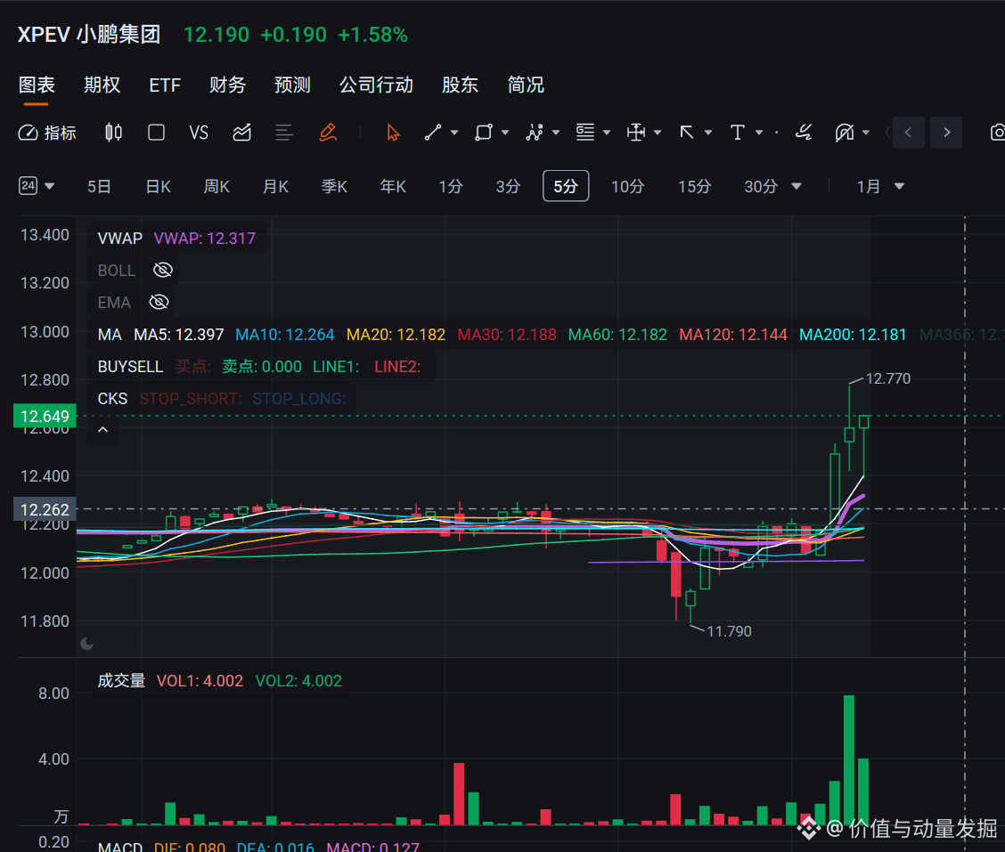Image resolution: width=1005 pixels, height=852 pixels.
Task: Select the candlestick chart type icon
Action: click(113, 133)
